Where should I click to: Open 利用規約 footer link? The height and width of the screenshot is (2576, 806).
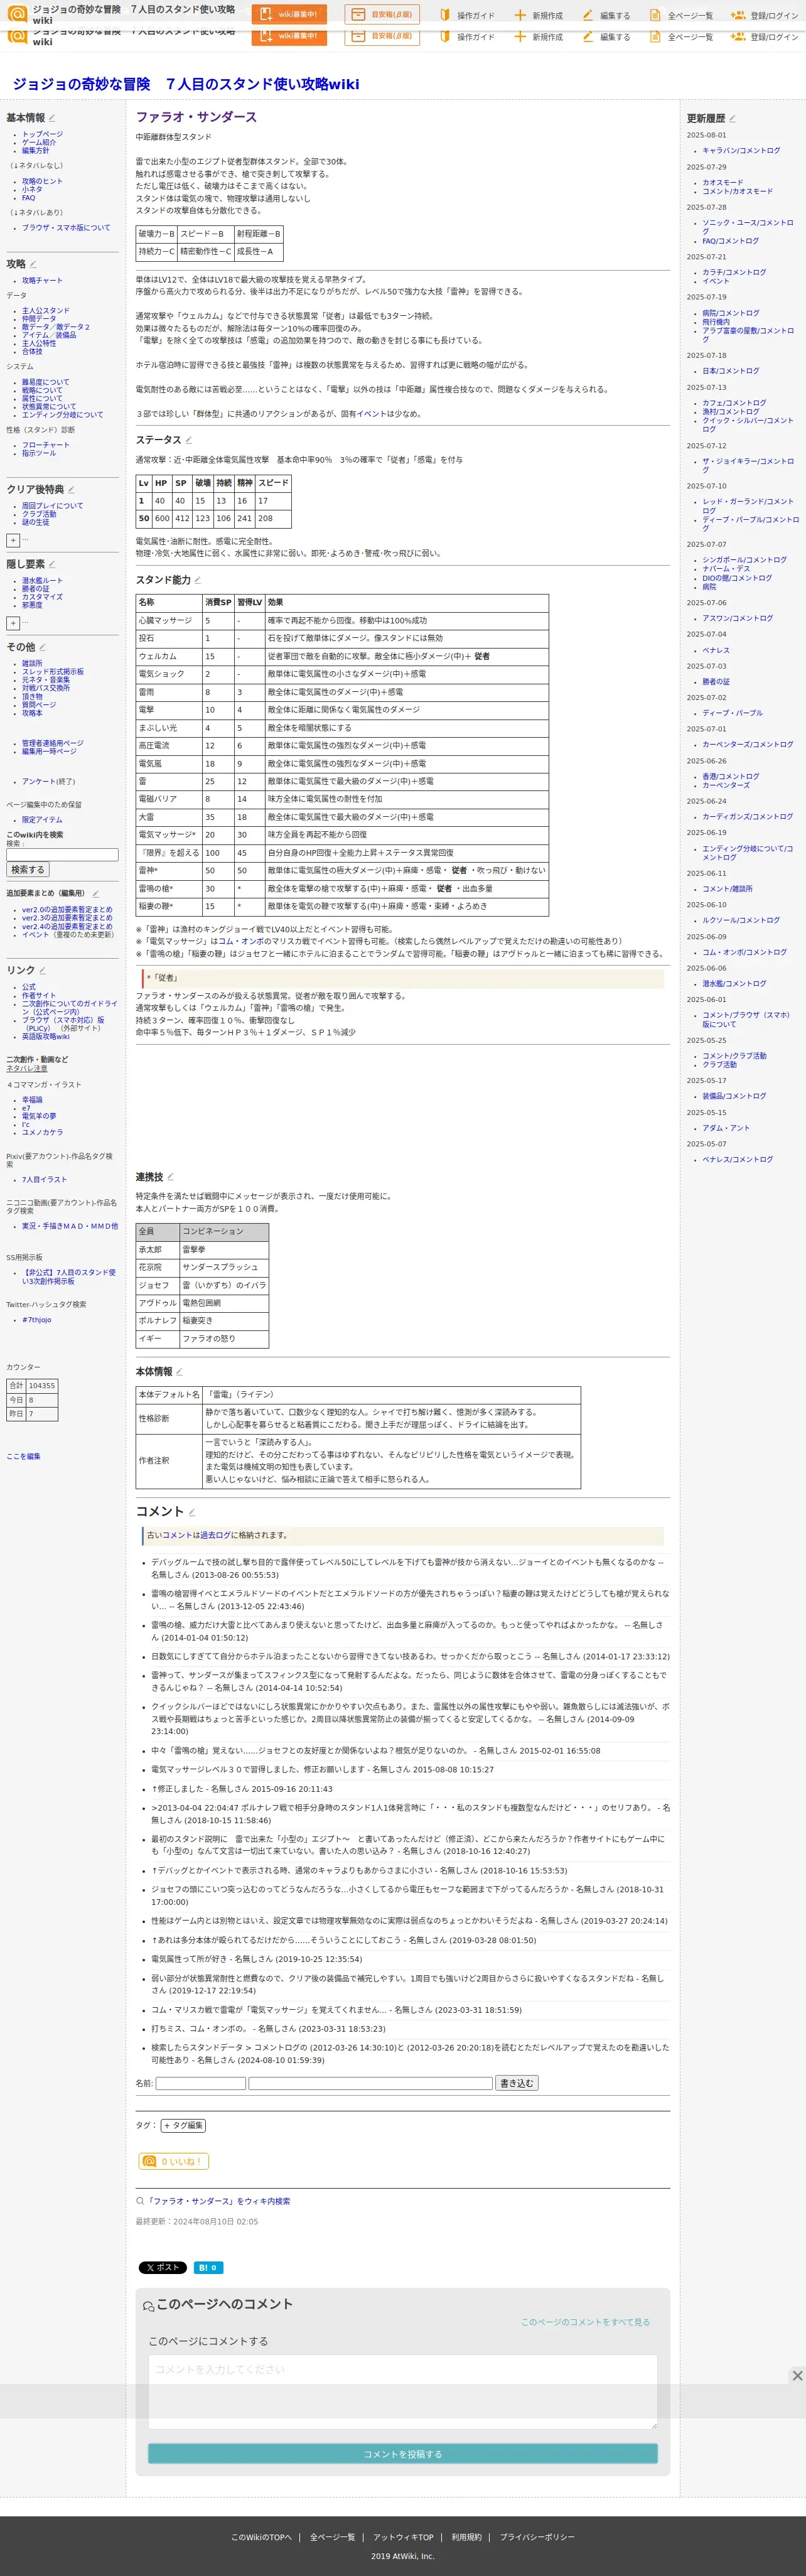point(466,2537)
